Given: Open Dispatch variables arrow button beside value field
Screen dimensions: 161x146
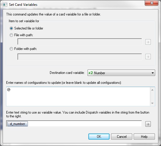Looking at the screenshot, I should click(x=148, y=124).
